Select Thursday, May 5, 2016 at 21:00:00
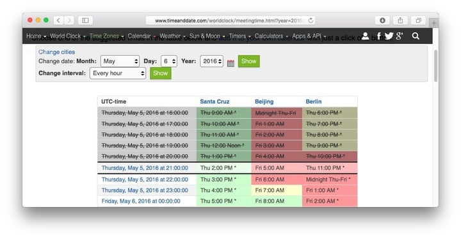The width and height of the screenshot is (461, 239). click(145, 168)
